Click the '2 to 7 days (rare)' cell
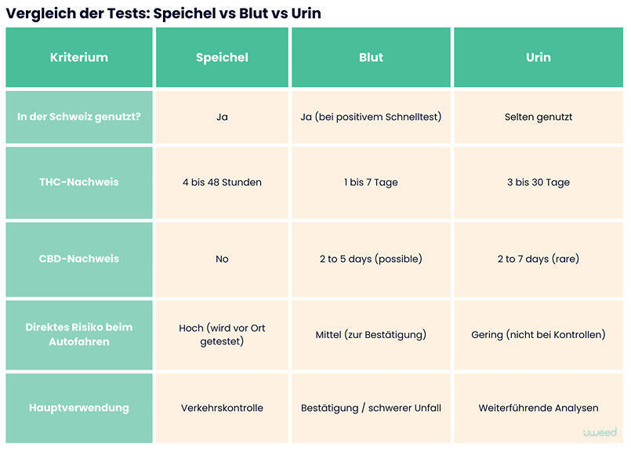The width and height of the screenshot is (631, 451). [x=539, y=259]
